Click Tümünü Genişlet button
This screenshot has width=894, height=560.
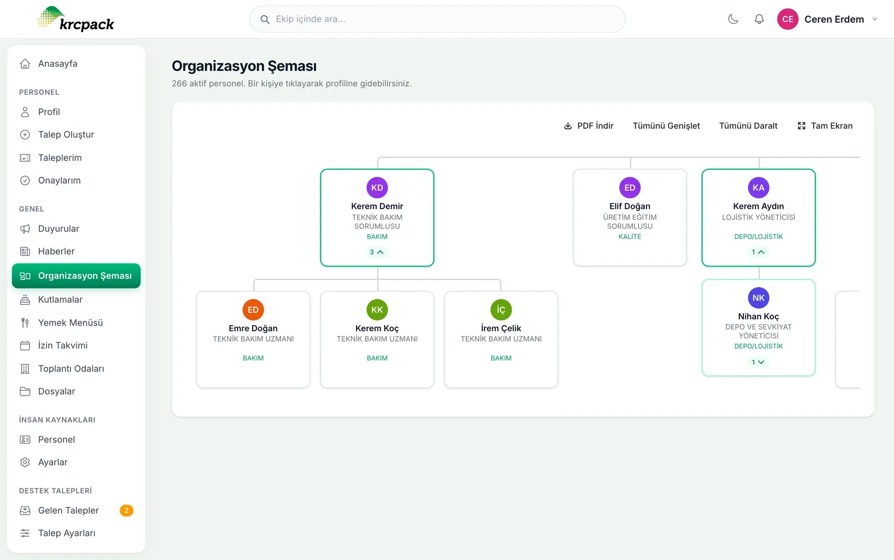(x=666, y=126)
